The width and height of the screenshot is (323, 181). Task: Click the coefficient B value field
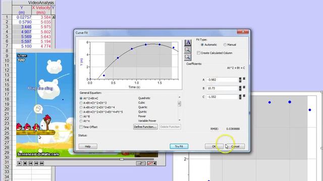pyautogui.click(x=222, y=88)
